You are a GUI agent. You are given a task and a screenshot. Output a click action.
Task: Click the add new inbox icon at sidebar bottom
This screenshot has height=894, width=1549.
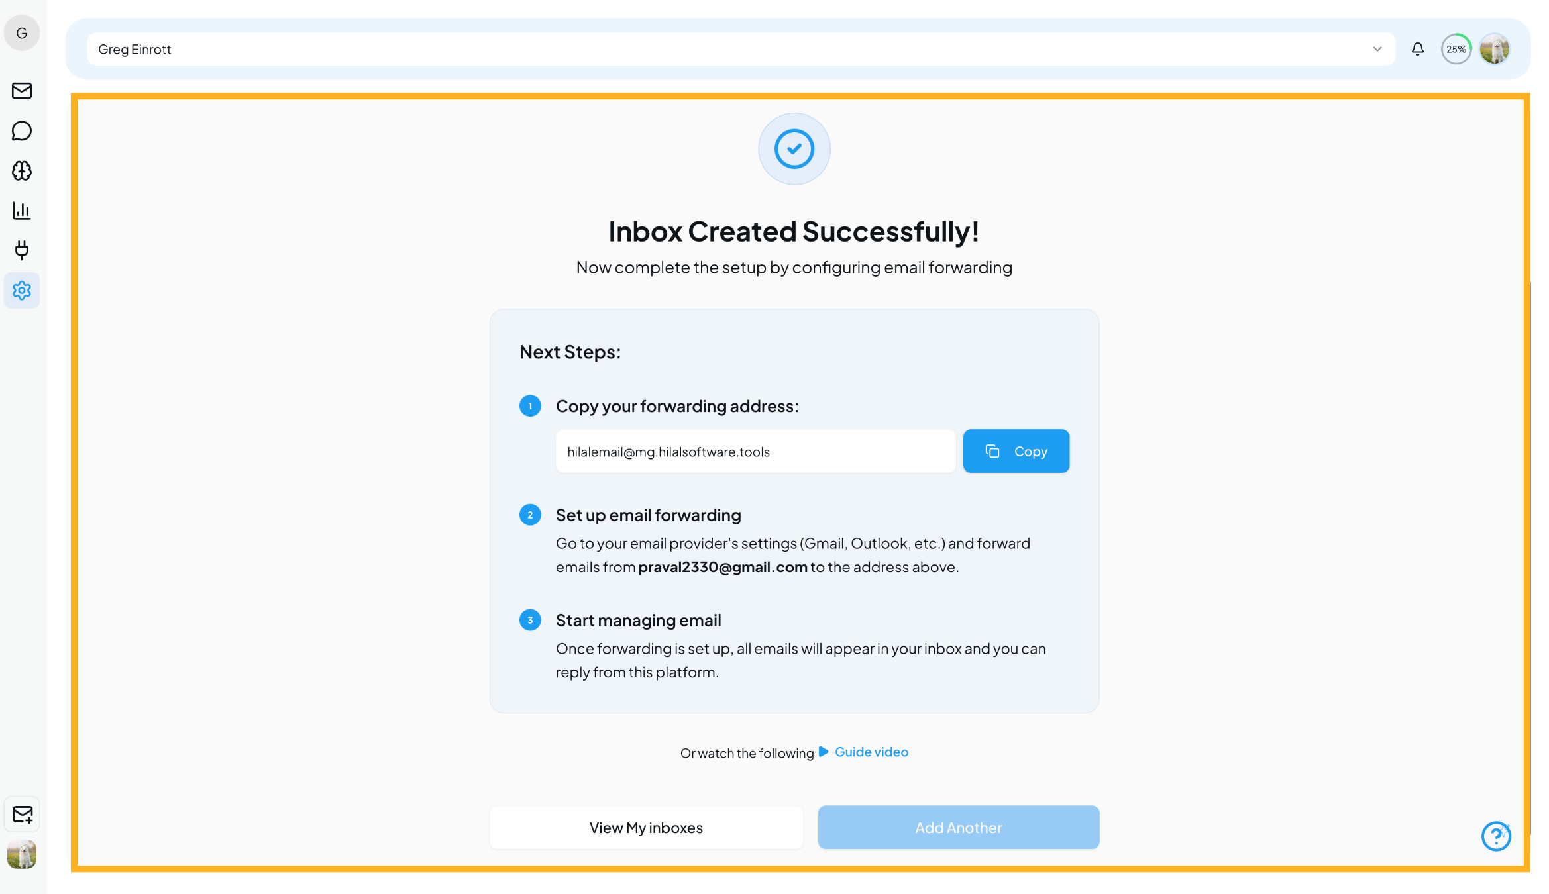tap(22, 815)
